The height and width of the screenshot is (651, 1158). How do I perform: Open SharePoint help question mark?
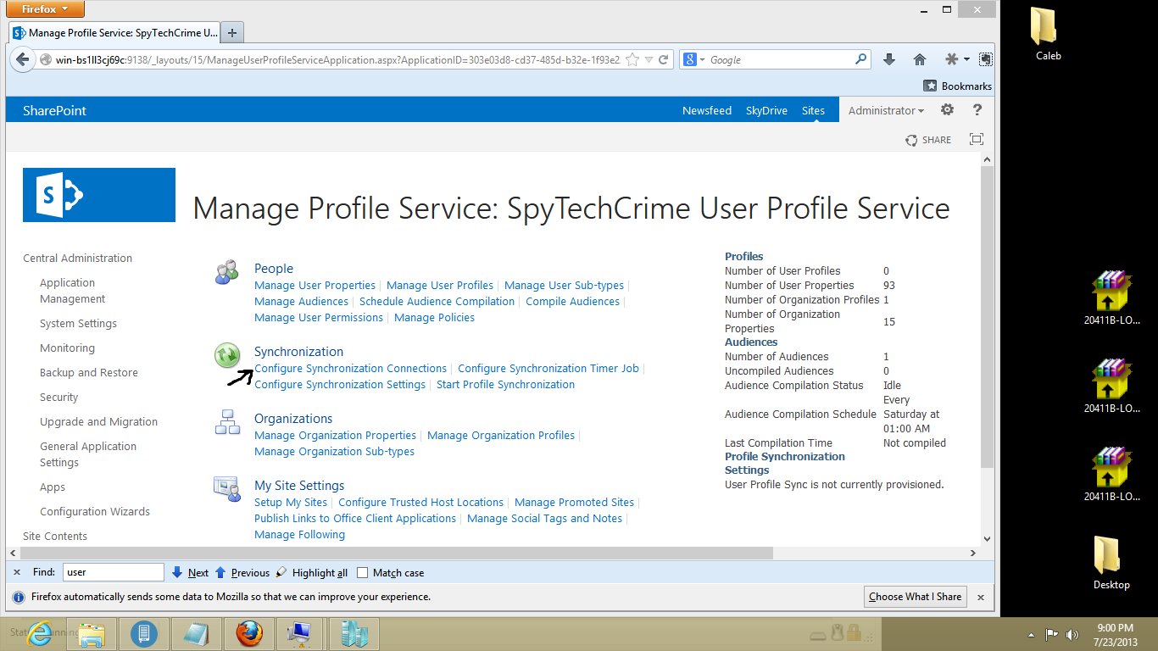click(x=977, y=110)
